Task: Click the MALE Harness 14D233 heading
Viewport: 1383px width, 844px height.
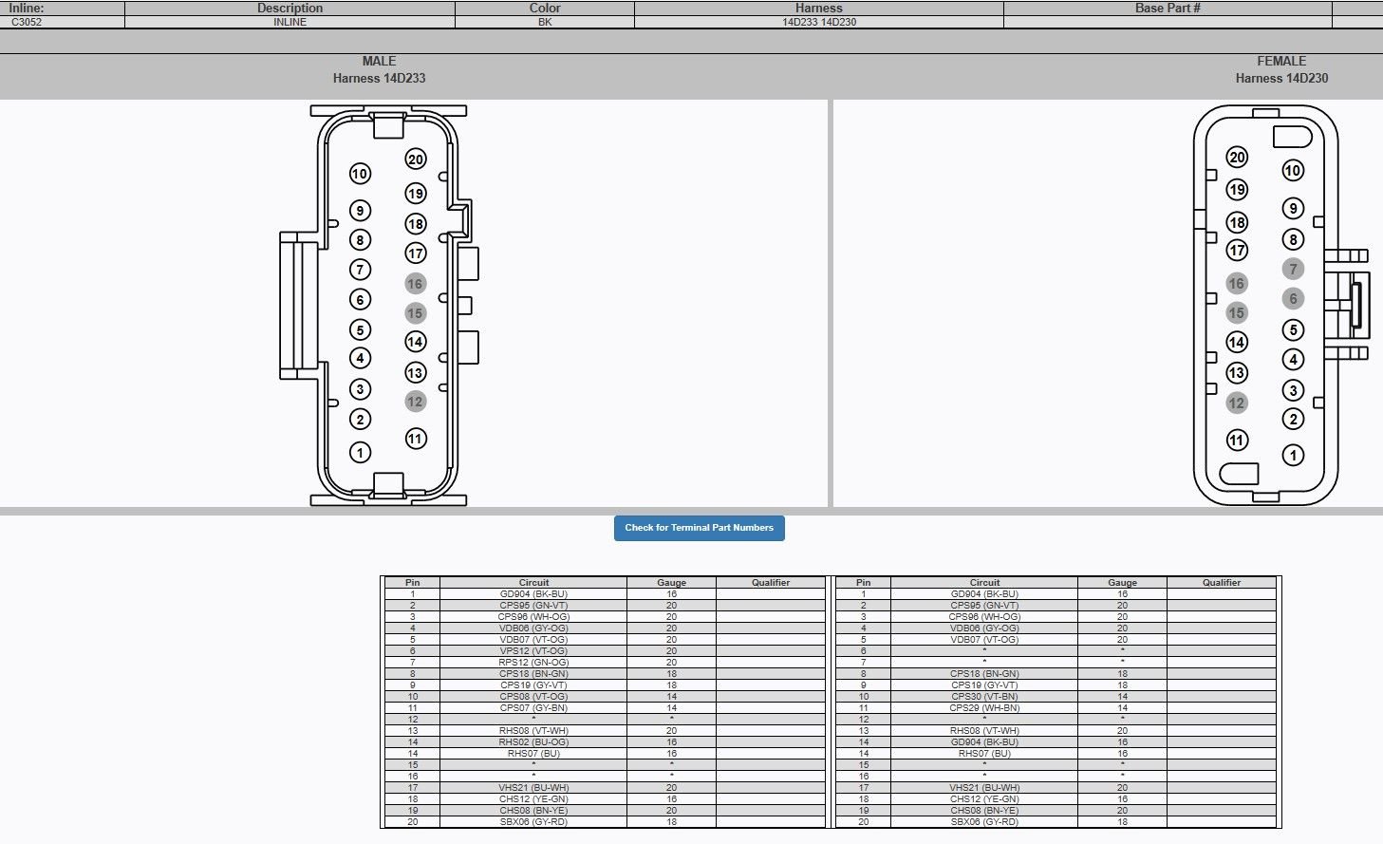Action: (x=378, y=68)
